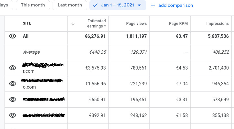Toggle eye icon for site ending r.com
234x129 pixels.
(x=13, y=68)
